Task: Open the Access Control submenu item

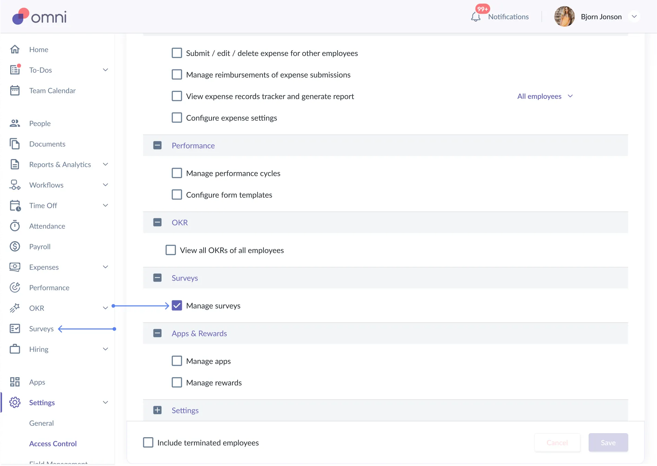Action: pos(53,443)
